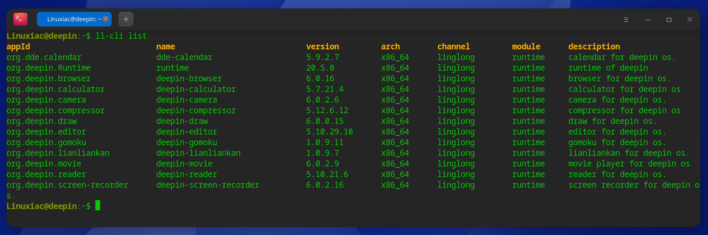Screen dimensions: 708x235
Task: Click the org.deepin.browser entry
Action: (49, 78)
